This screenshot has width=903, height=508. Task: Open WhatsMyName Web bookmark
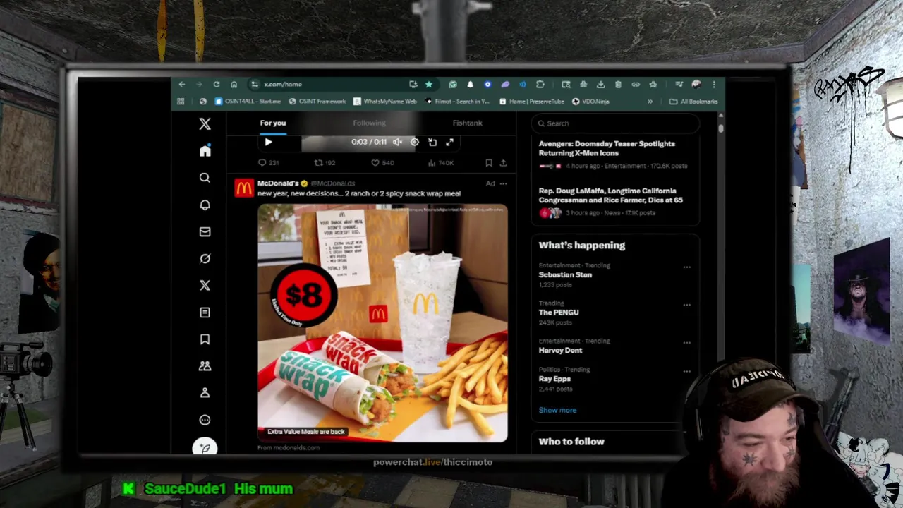pos(385,102)
